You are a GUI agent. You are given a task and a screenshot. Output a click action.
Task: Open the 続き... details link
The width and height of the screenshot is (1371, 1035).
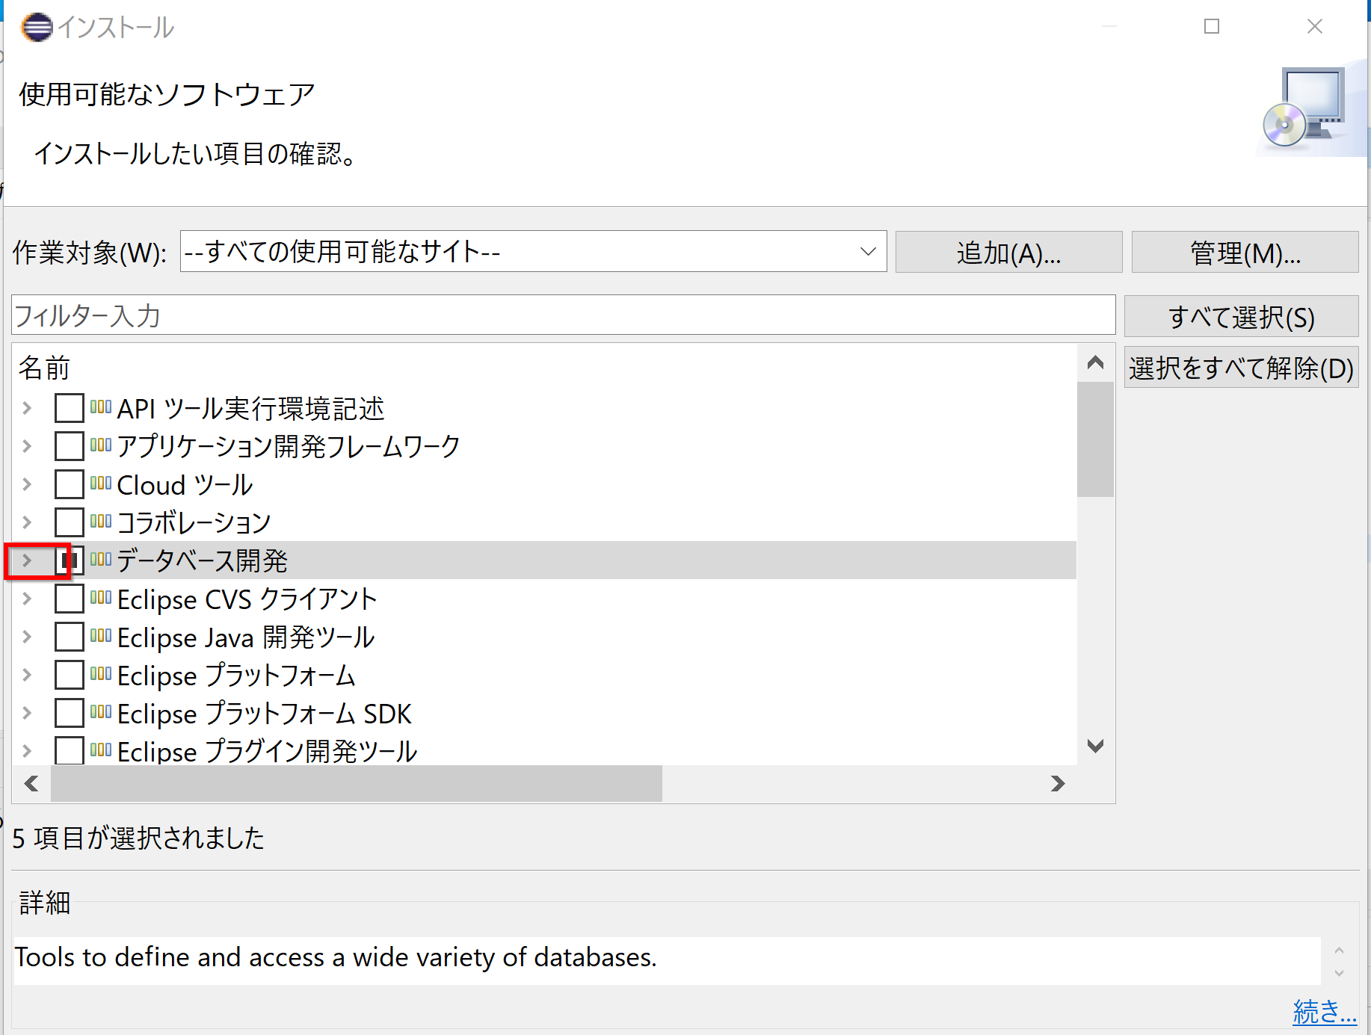coord(1324,1011)
